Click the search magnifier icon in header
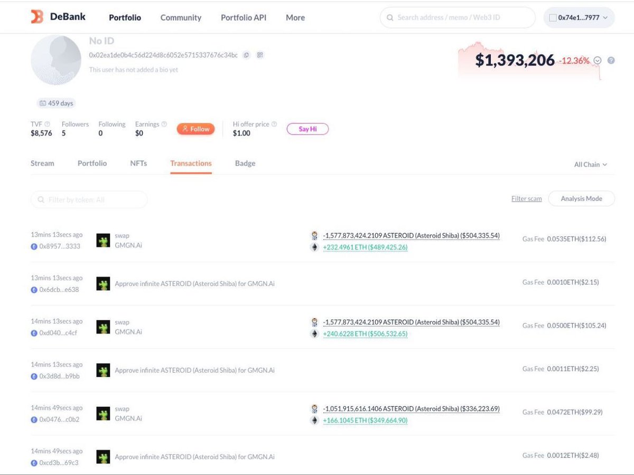634x475 pixels. coord(390,17)
